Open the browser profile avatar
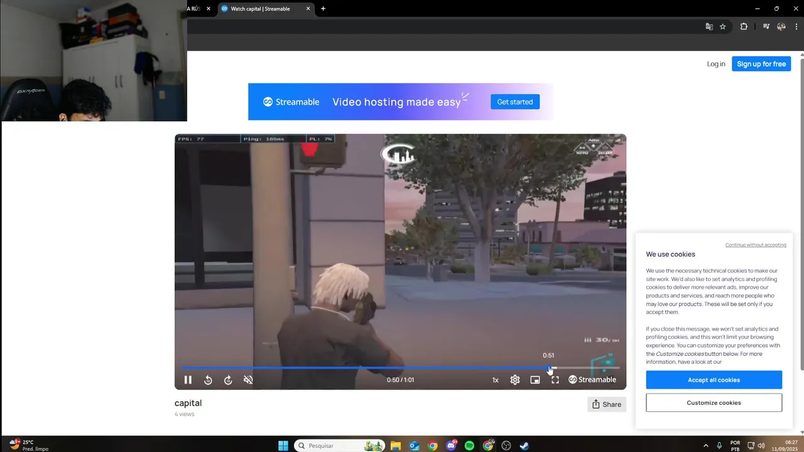The image size is (804, 452). [781, 26]
